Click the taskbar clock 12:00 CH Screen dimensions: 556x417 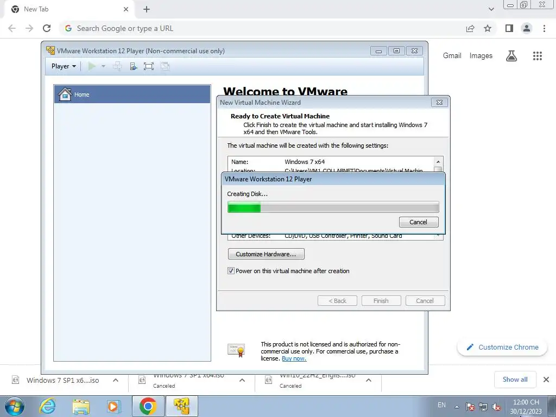click(x=526, y=406)
